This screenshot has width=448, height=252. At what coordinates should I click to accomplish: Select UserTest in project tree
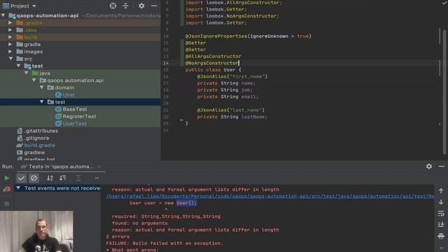coord(71,123)
